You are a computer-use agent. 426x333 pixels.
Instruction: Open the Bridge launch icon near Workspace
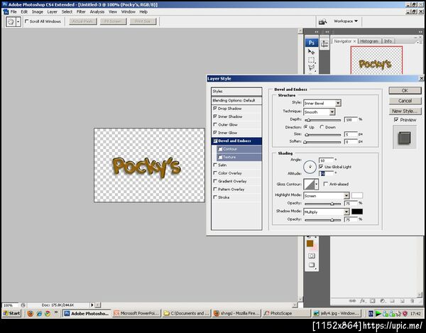pyautogui.click(x=322, y=21)
